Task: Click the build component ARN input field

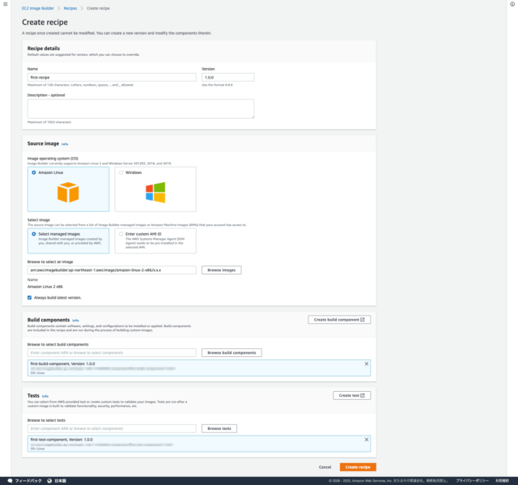Action: 112,353
